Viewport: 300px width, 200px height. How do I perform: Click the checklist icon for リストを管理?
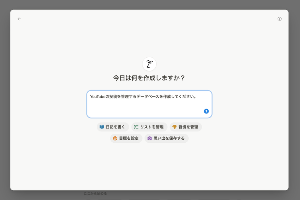tap(136, 127)
